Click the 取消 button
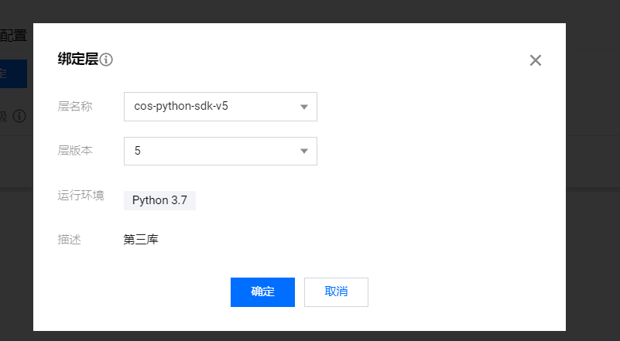The width and height of the screenshot is (620, 341). coord(336,292)
